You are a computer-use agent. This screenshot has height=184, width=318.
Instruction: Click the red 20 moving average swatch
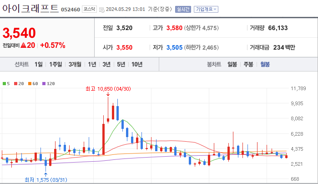pos(15,84)
